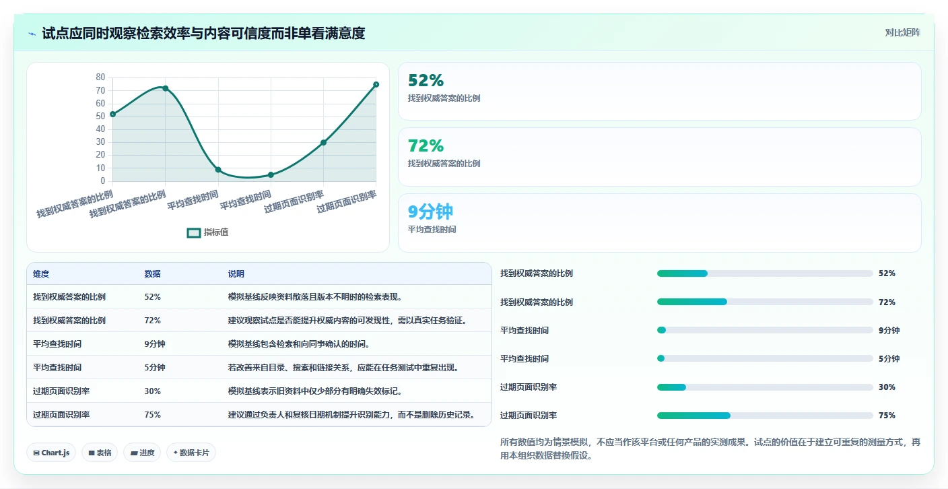948x489 pixels.
Task: Click the 9分钟 progress bar
Action: pyautogui.click(x=765, y=330)
